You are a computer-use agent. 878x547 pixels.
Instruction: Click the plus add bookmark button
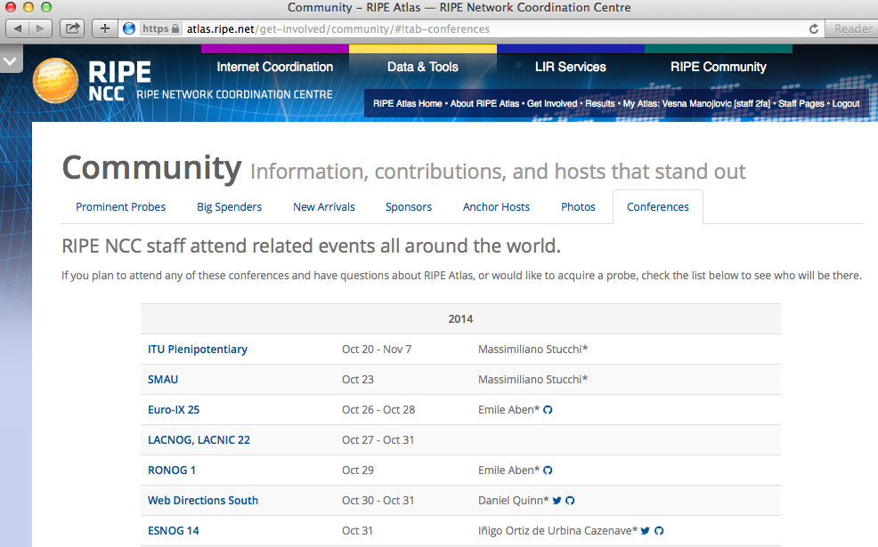point(105,28)
